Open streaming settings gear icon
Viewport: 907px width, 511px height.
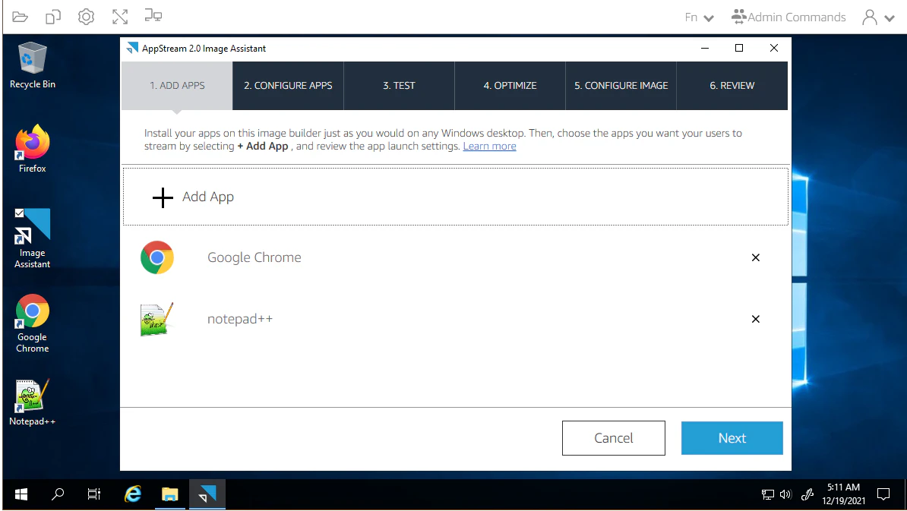coord(86,17)
